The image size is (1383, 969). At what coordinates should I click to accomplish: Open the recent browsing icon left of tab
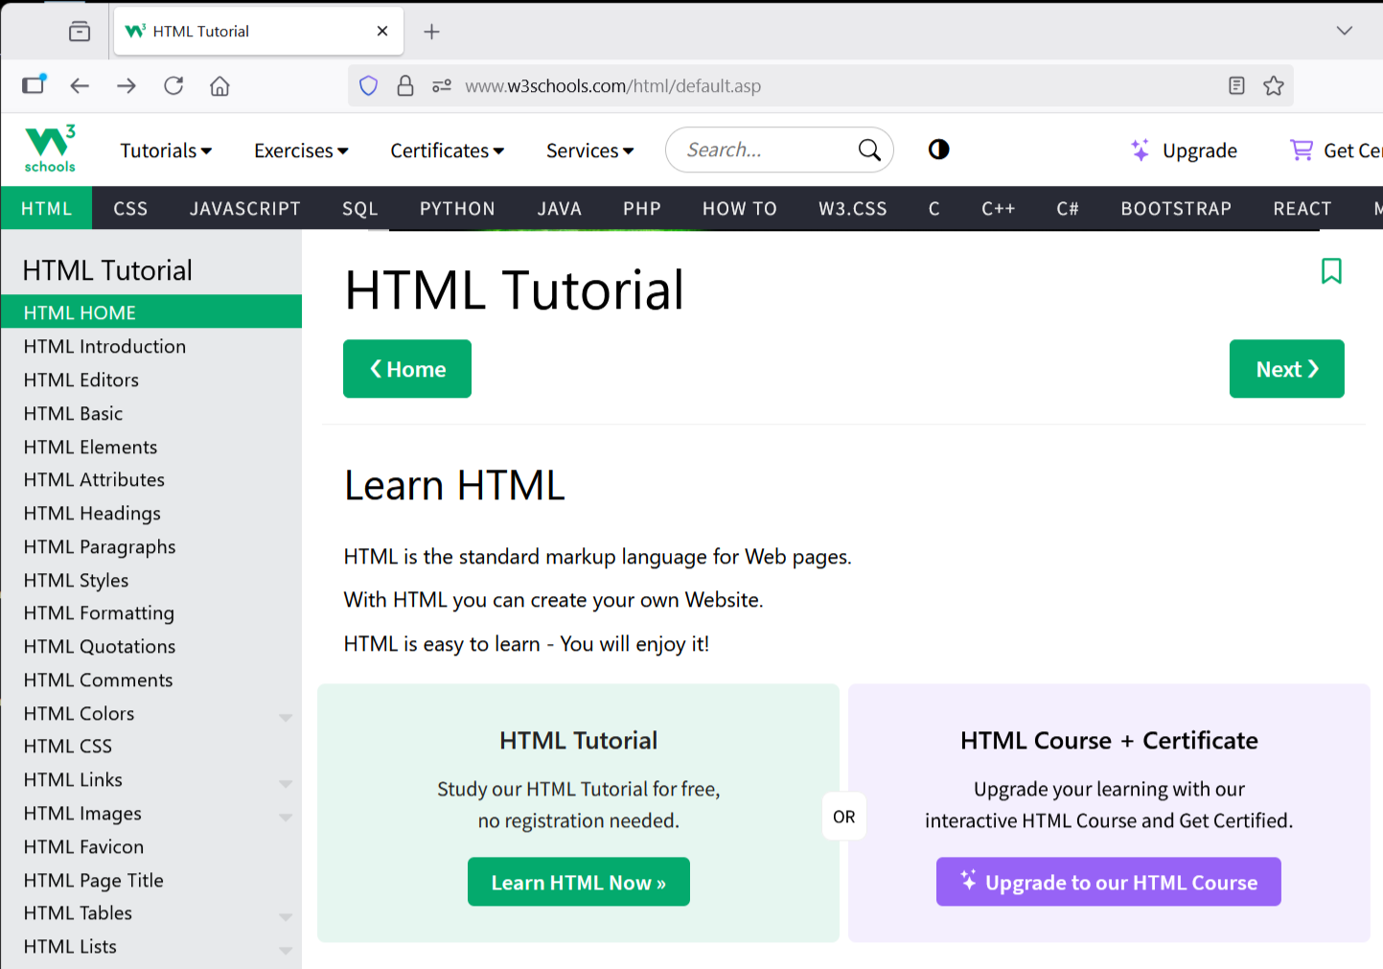pyautogui.click(x=80, y=32)
